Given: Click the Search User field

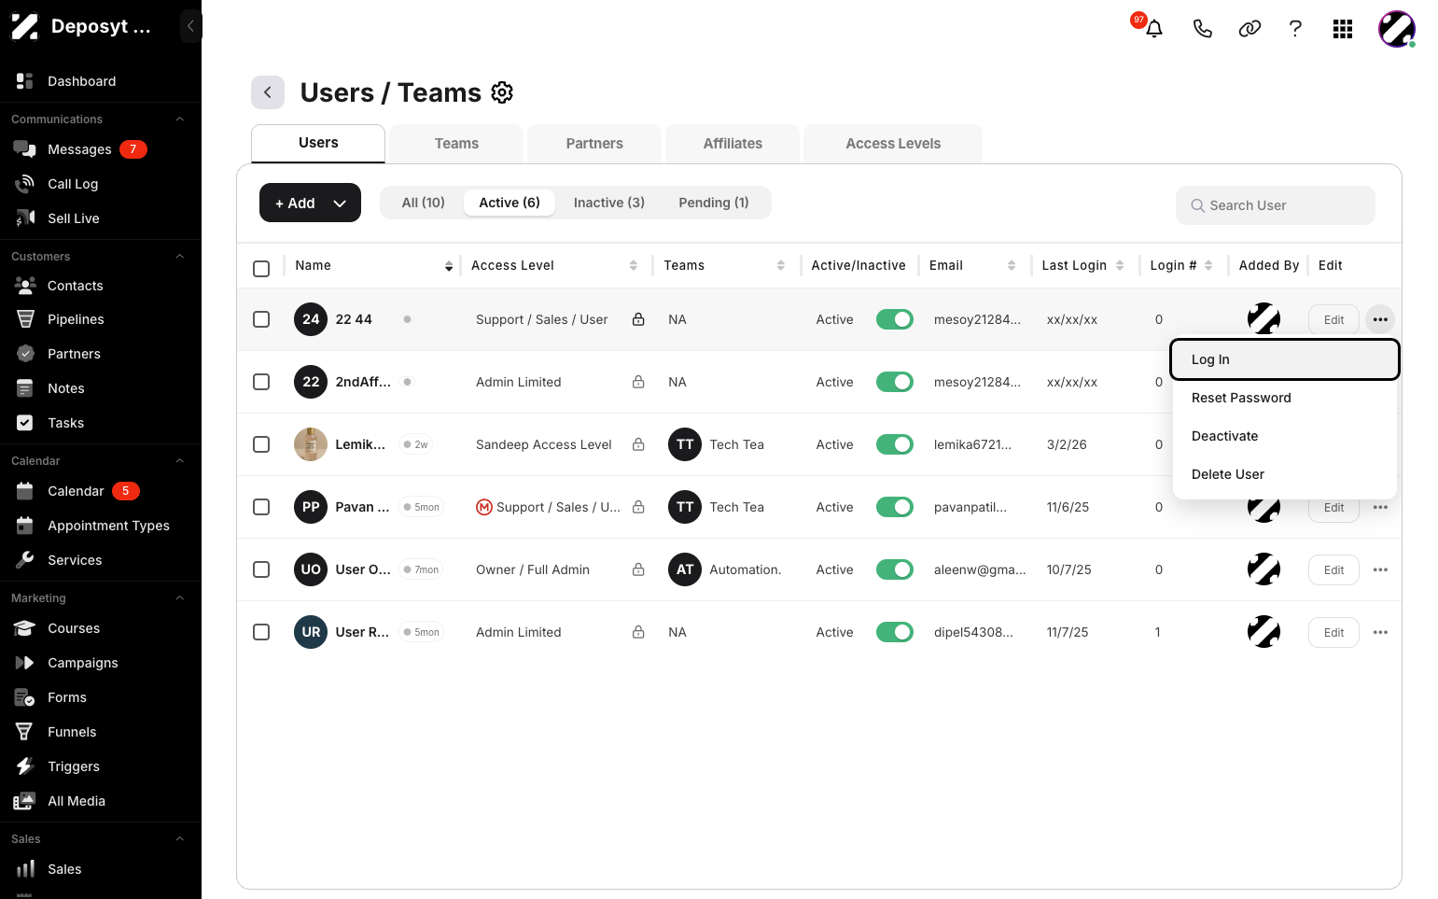Looking at the screenshot, I should [x=1275, y=205].
